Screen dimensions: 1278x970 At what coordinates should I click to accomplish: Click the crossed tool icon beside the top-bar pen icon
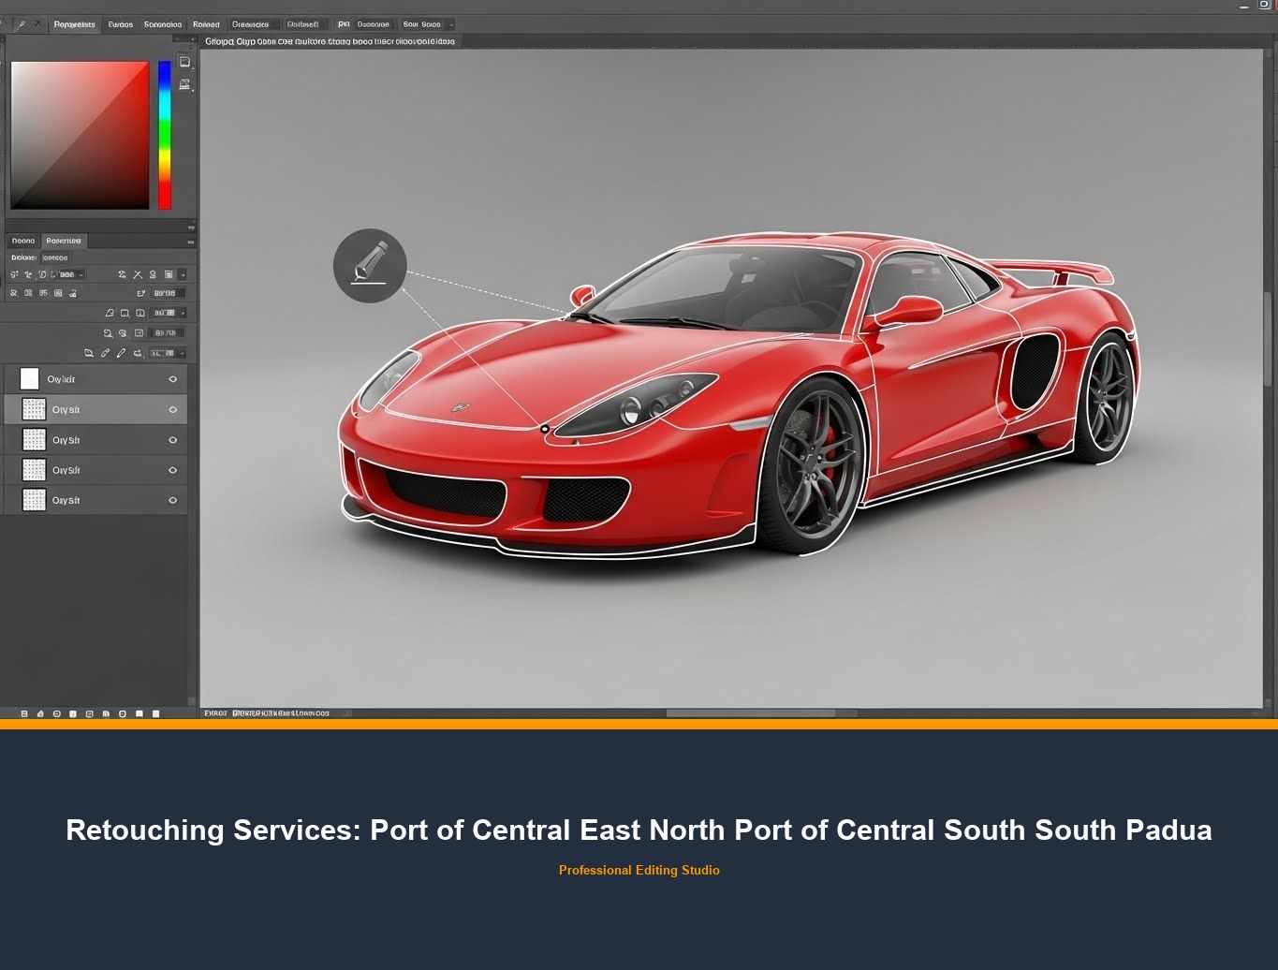point(37,24)
